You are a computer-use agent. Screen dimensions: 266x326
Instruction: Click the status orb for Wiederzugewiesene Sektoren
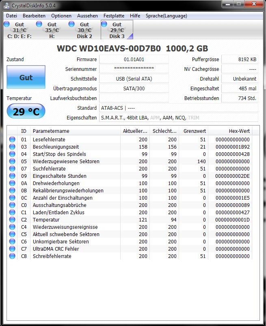[12, 161]
